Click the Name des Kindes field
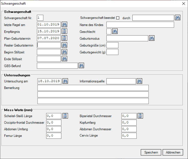Image resolution: width=188 pixels, height=159 pixels. (x=140, y=25)
